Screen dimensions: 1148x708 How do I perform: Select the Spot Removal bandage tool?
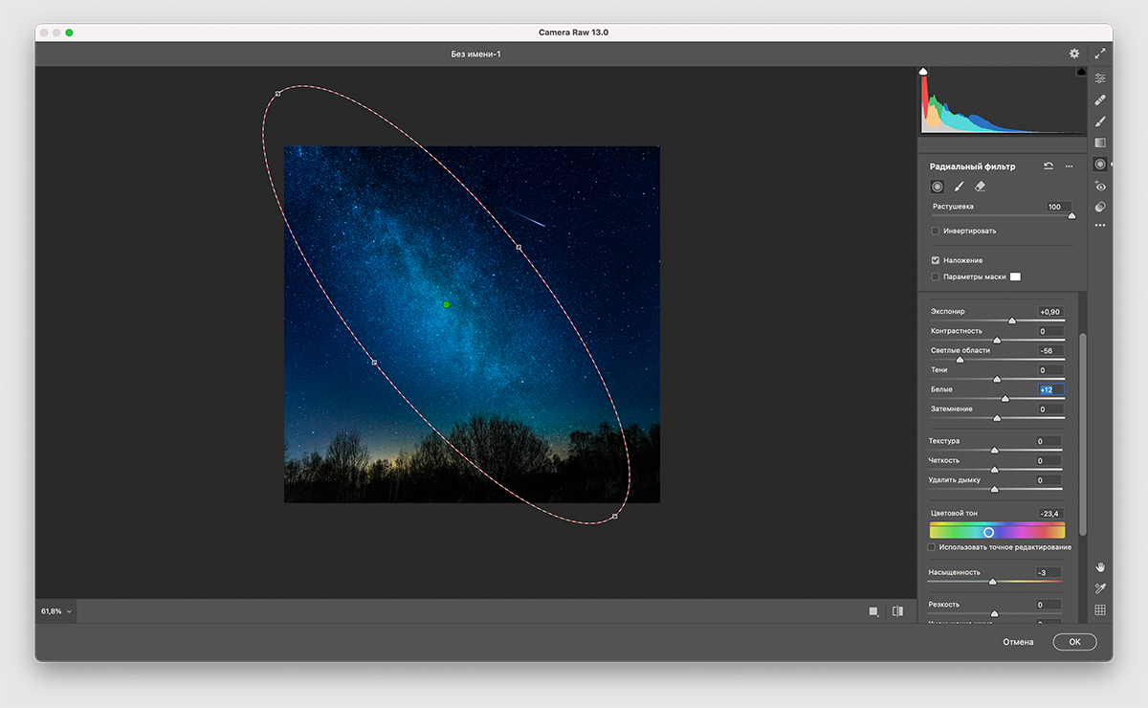(1100, 100)
